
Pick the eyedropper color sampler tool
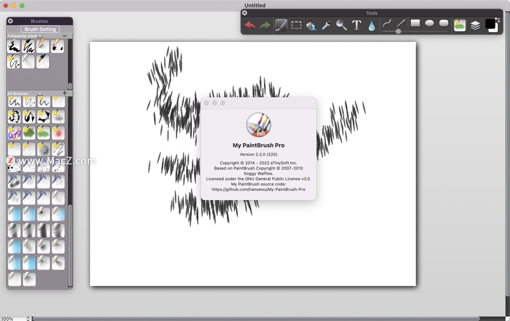[326, 25]
